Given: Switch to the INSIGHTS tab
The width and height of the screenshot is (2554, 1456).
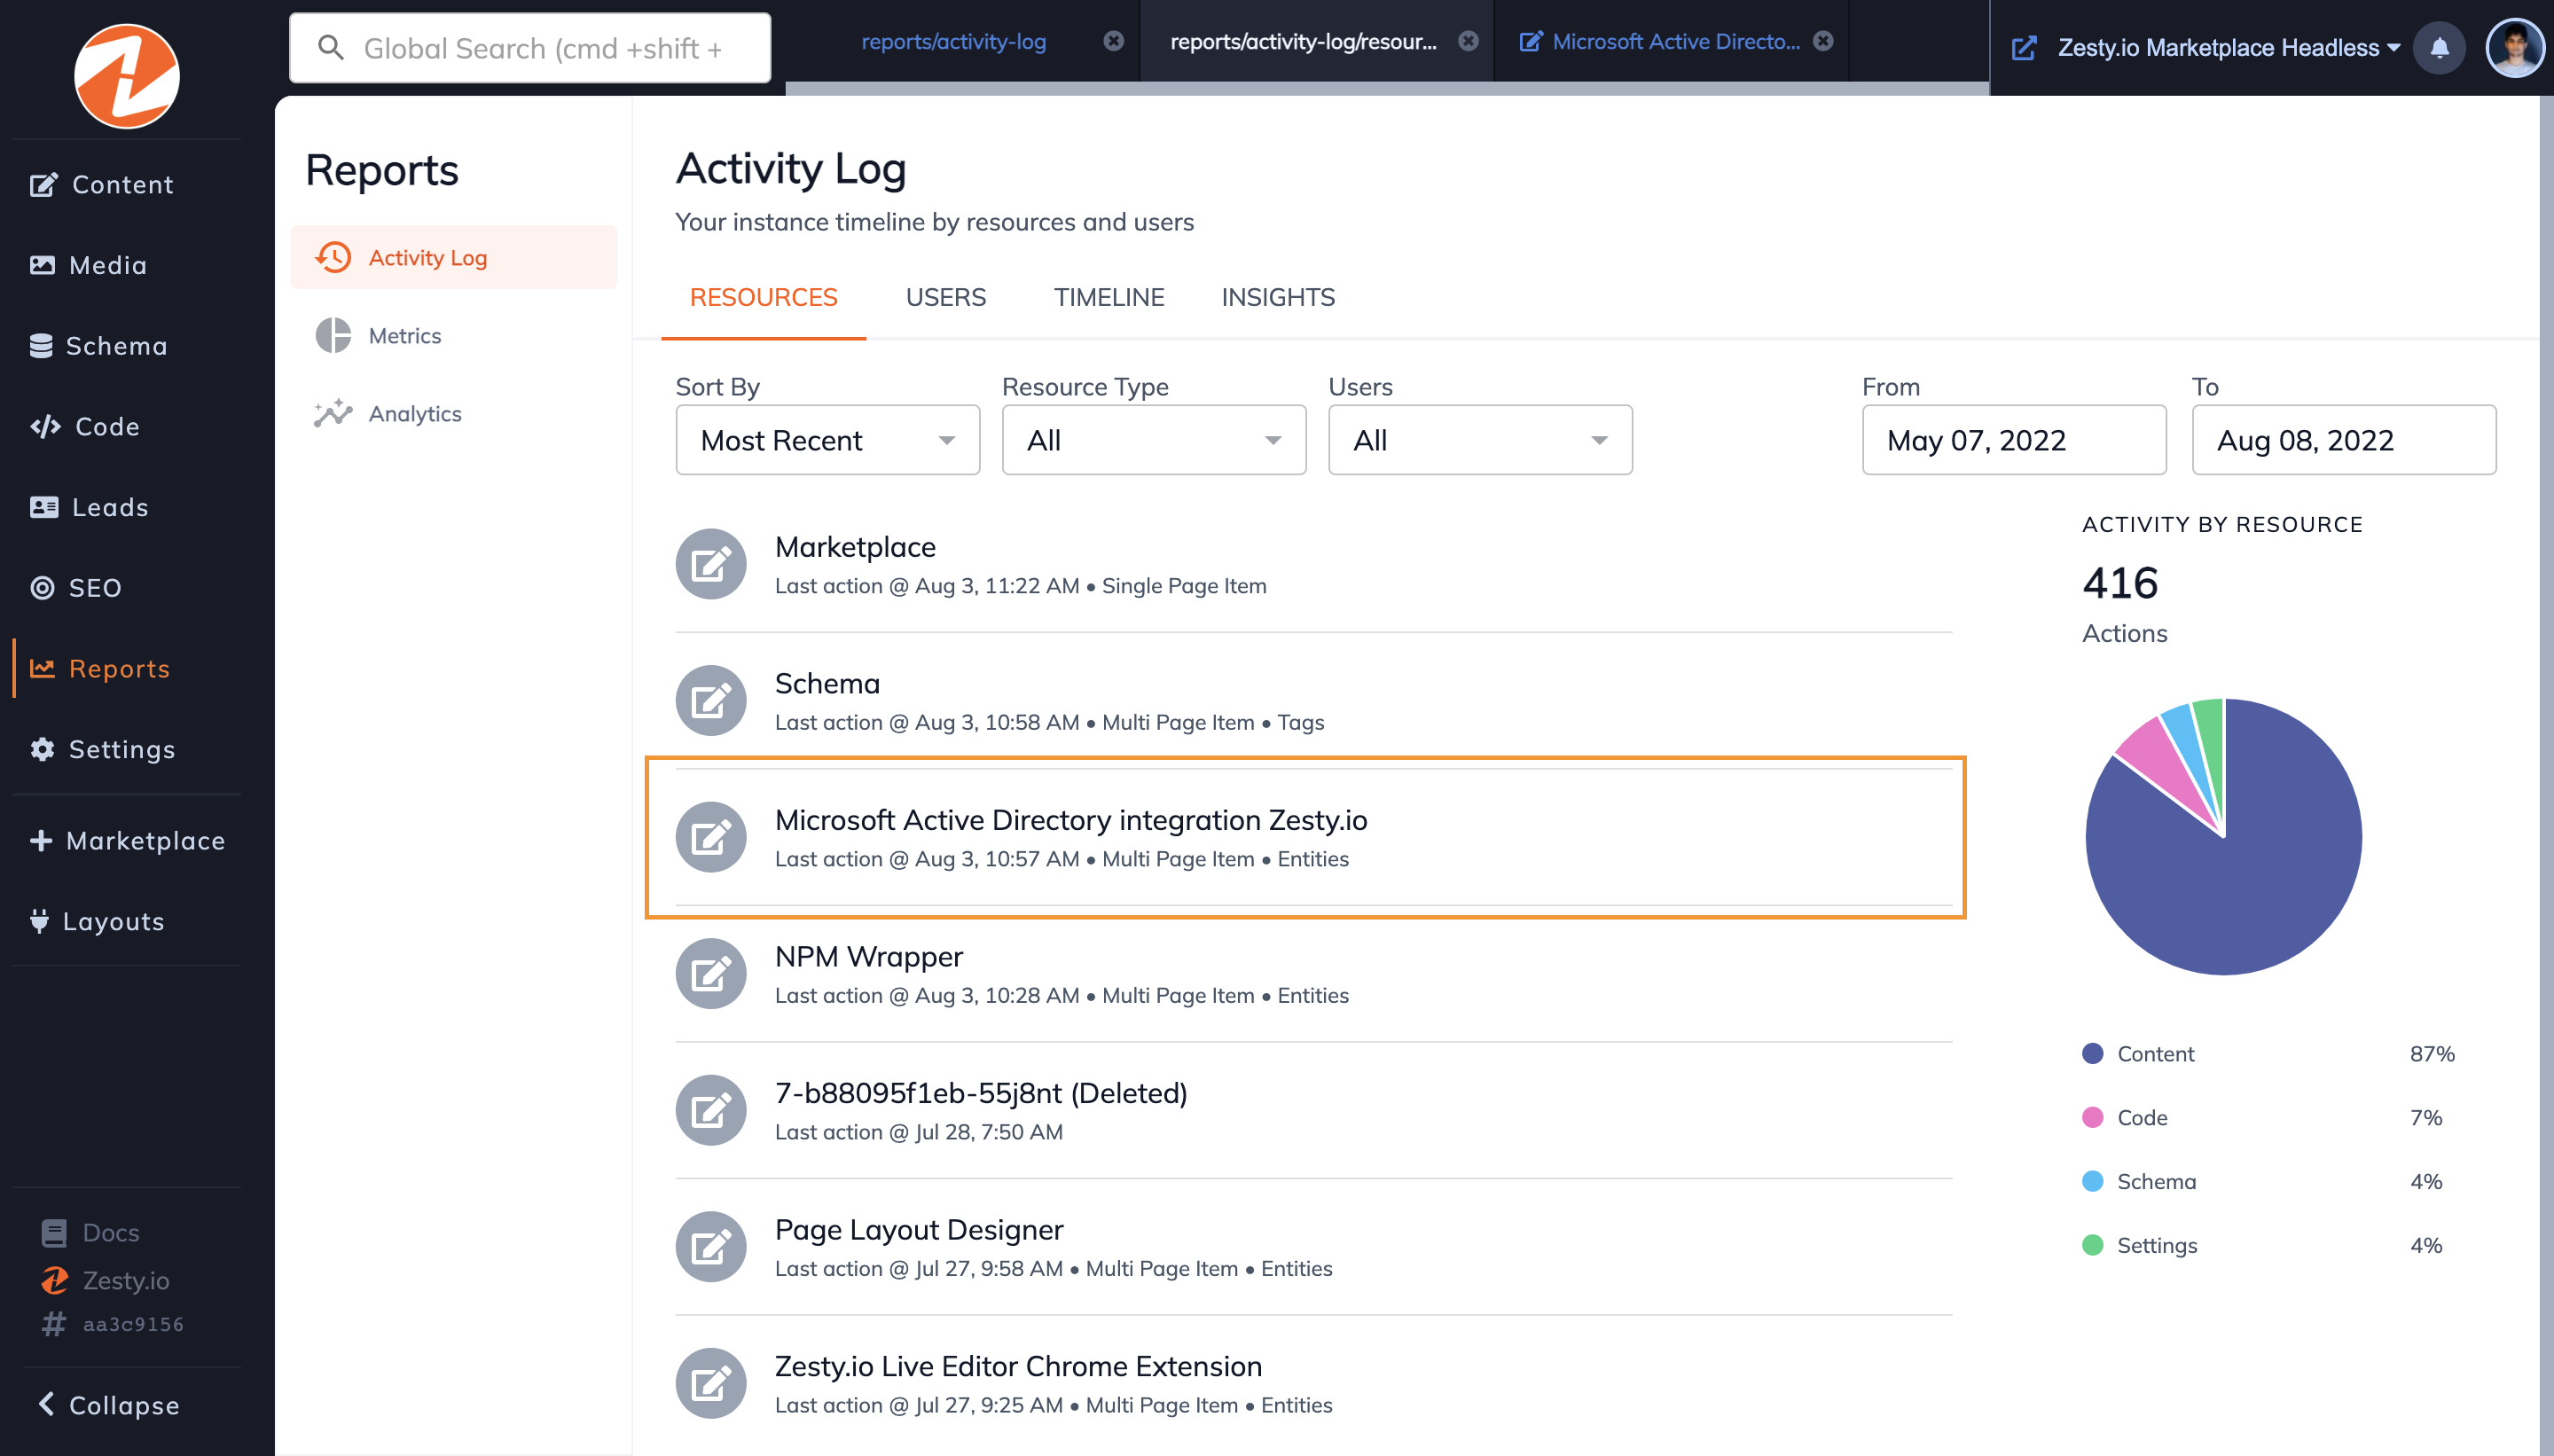Looking at the screenshot, I should tap(1278, 298).
